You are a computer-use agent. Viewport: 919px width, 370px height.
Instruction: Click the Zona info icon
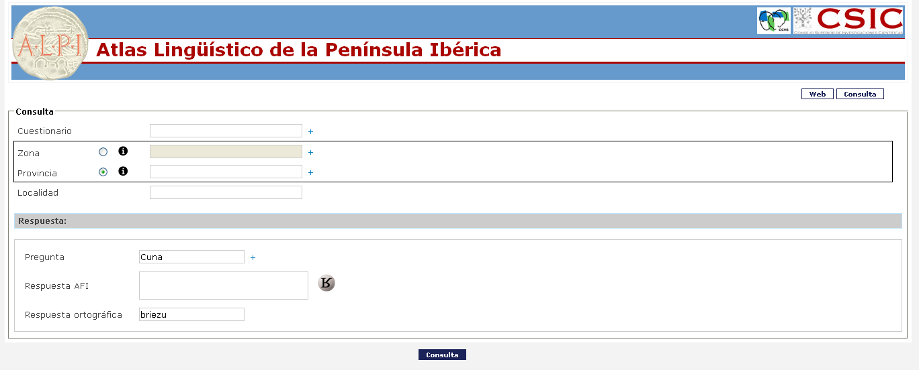tap(123, 151)
